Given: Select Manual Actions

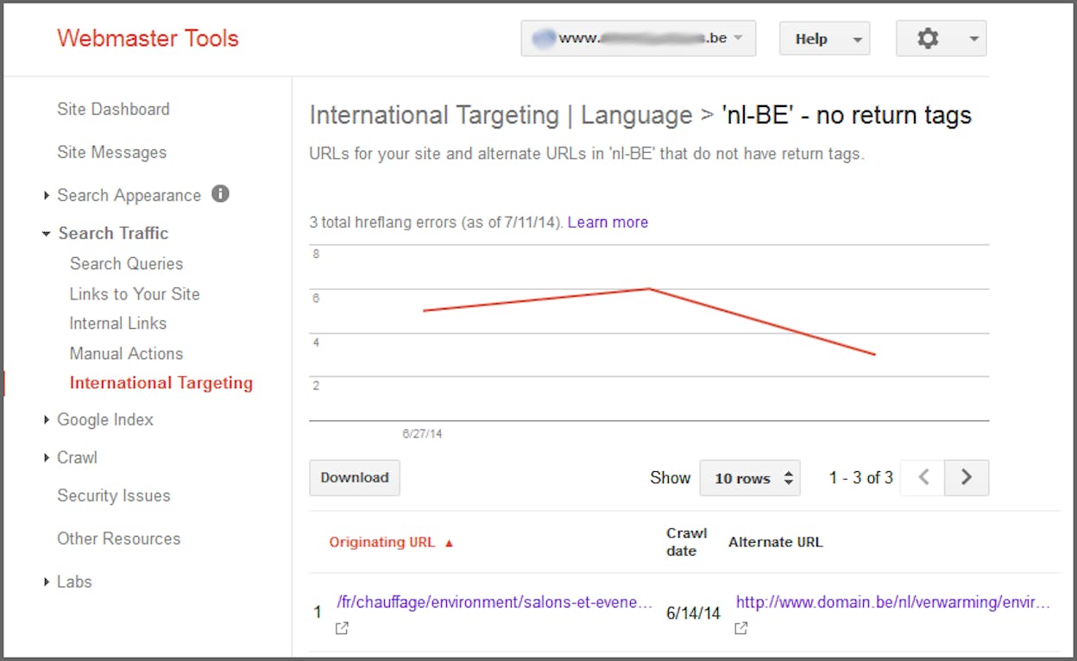Looking at the screenshot, I should point(127,354).
